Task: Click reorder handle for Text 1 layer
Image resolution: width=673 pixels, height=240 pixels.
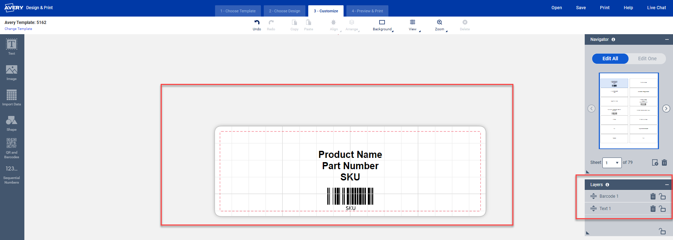Action: point(594,209)
